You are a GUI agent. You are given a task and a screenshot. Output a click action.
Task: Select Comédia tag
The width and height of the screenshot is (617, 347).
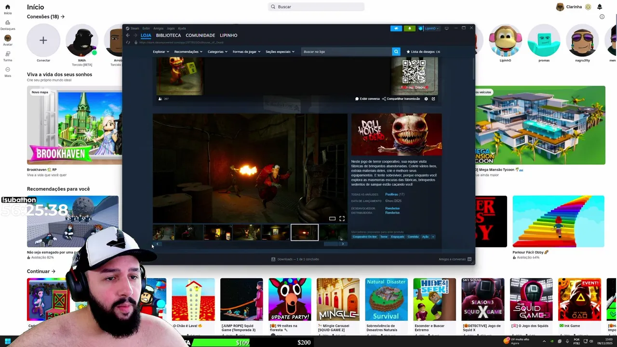(x=413, y=237)
